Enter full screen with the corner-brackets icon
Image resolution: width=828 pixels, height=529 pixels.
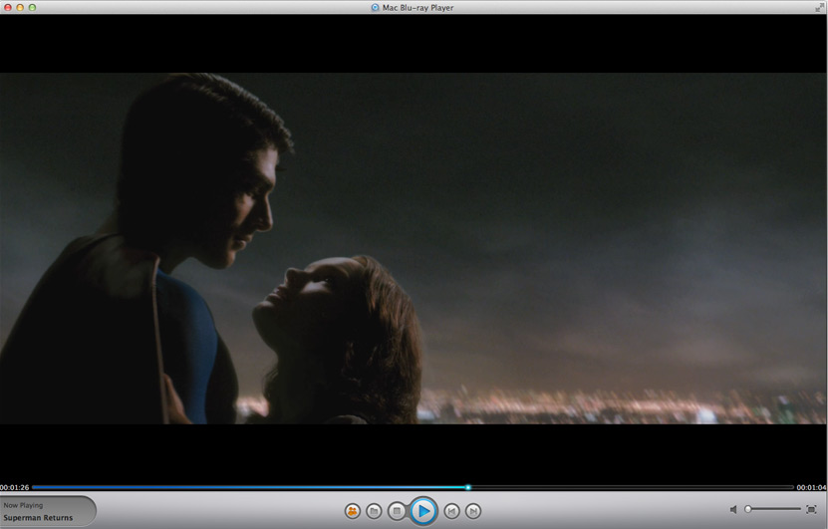pyautogui.click(x=811, y=509)
